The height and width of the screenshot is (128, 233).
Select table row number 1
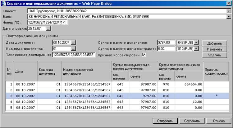pyautogui.click(x=117, y=84)
